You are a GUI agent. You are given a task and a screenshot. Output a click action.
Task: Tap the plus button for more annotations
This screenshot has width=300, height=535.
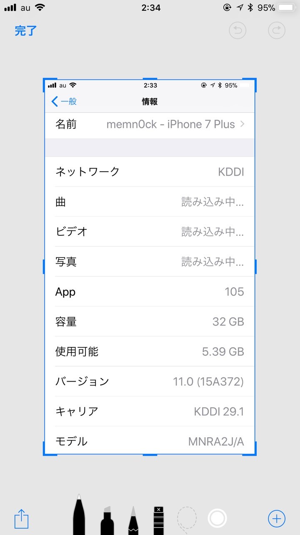coord(277,519)
